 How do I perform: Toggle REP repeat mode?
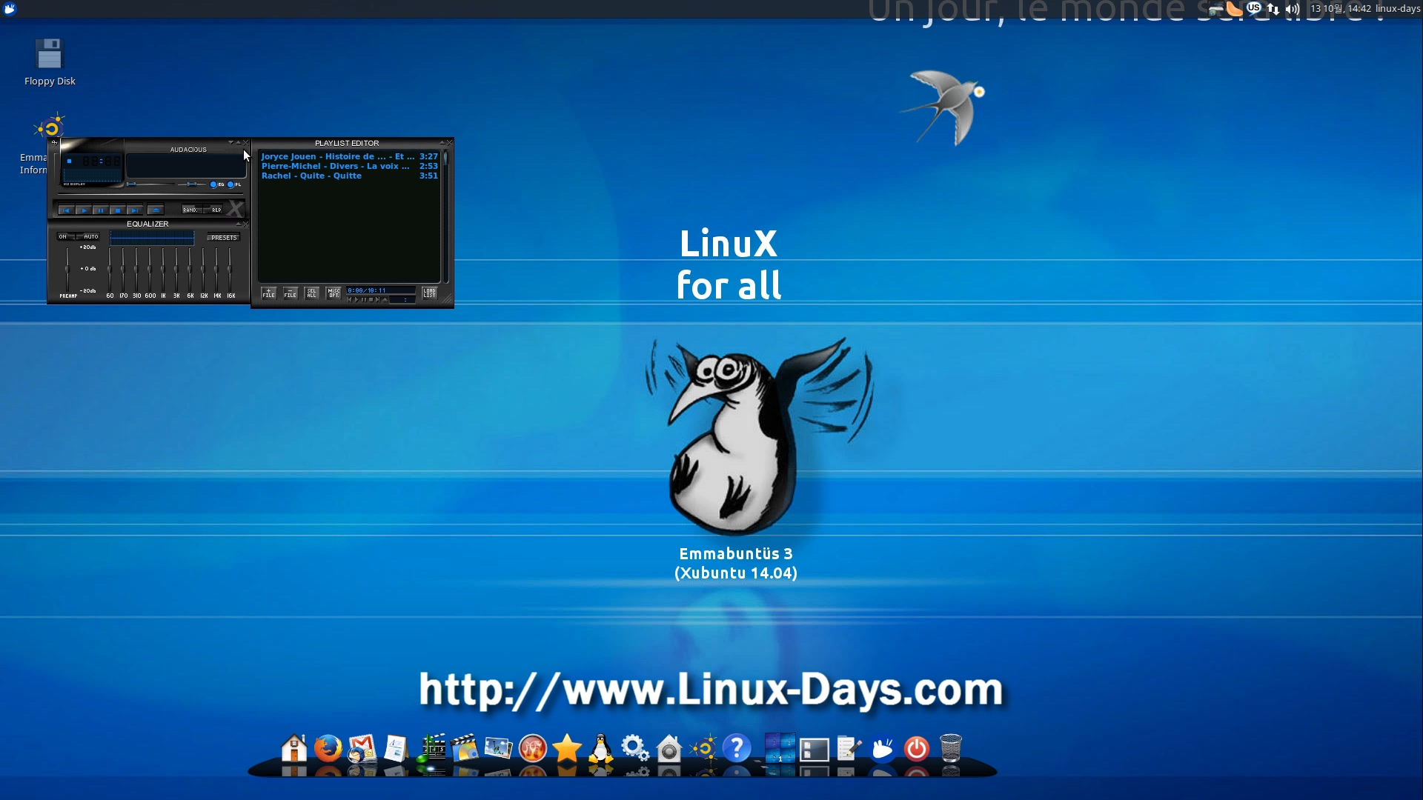(213, 210)
